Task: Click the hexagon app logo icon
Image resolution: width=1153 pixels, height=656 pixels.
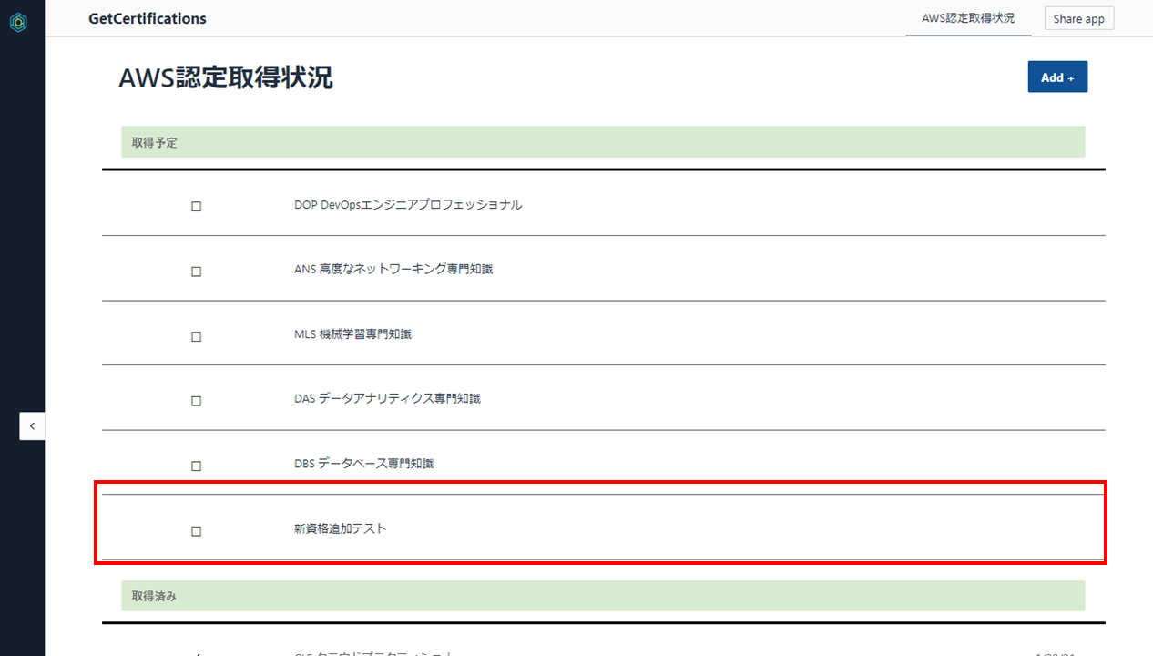Action: [18, 22]
